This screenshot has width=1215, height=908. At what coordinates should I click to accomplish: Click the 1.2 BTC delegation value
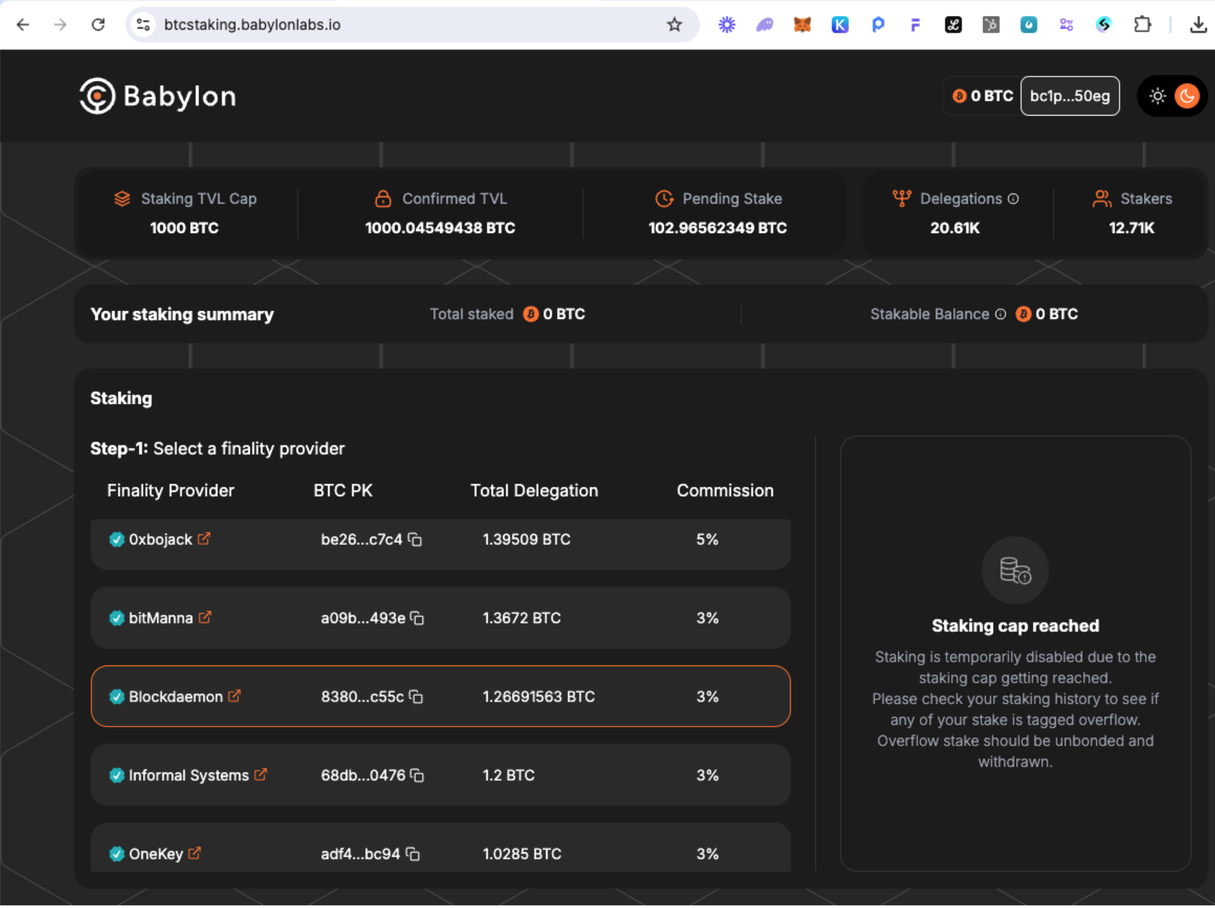(509, 775)
